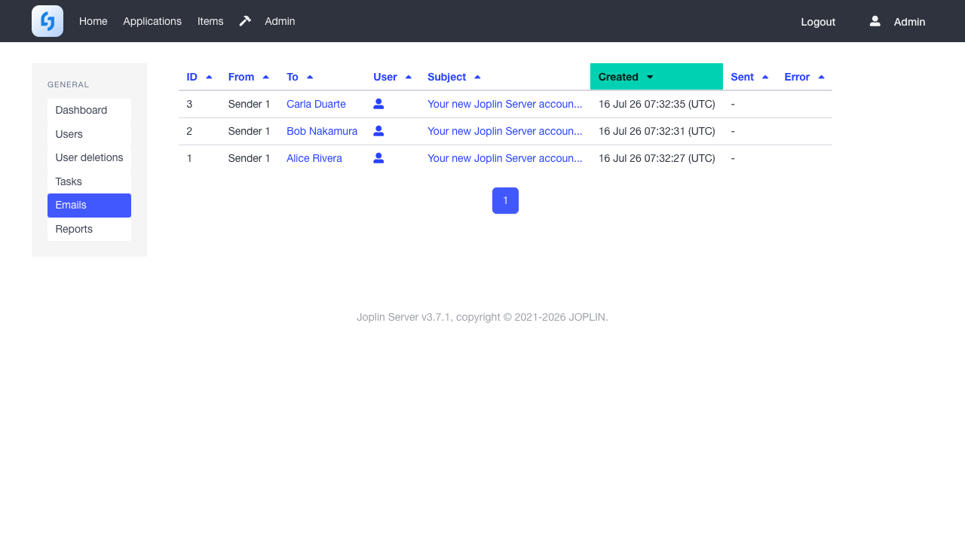Open the Items menu
This screenshot has height=542, width=965.
point(210,21)
